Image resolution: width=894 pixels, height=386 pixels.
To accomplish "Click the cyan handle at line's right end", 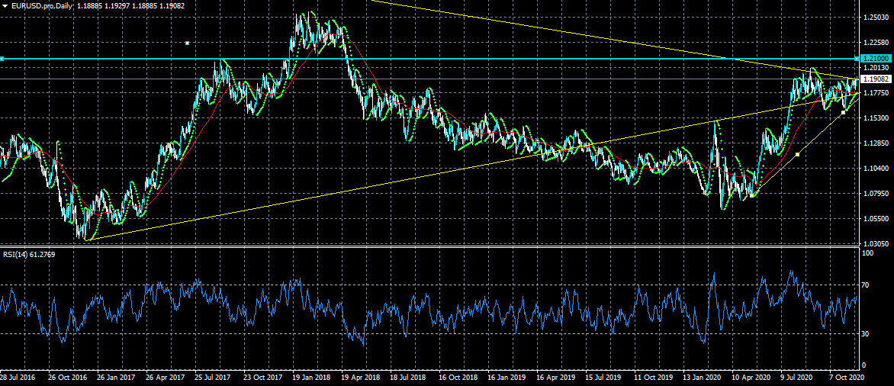I will click(855, 59).
